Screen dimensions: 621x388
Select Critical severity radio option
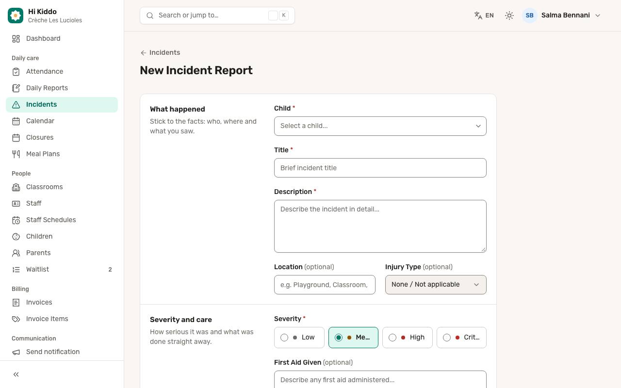pyautogui.click(x=461, y=338)
